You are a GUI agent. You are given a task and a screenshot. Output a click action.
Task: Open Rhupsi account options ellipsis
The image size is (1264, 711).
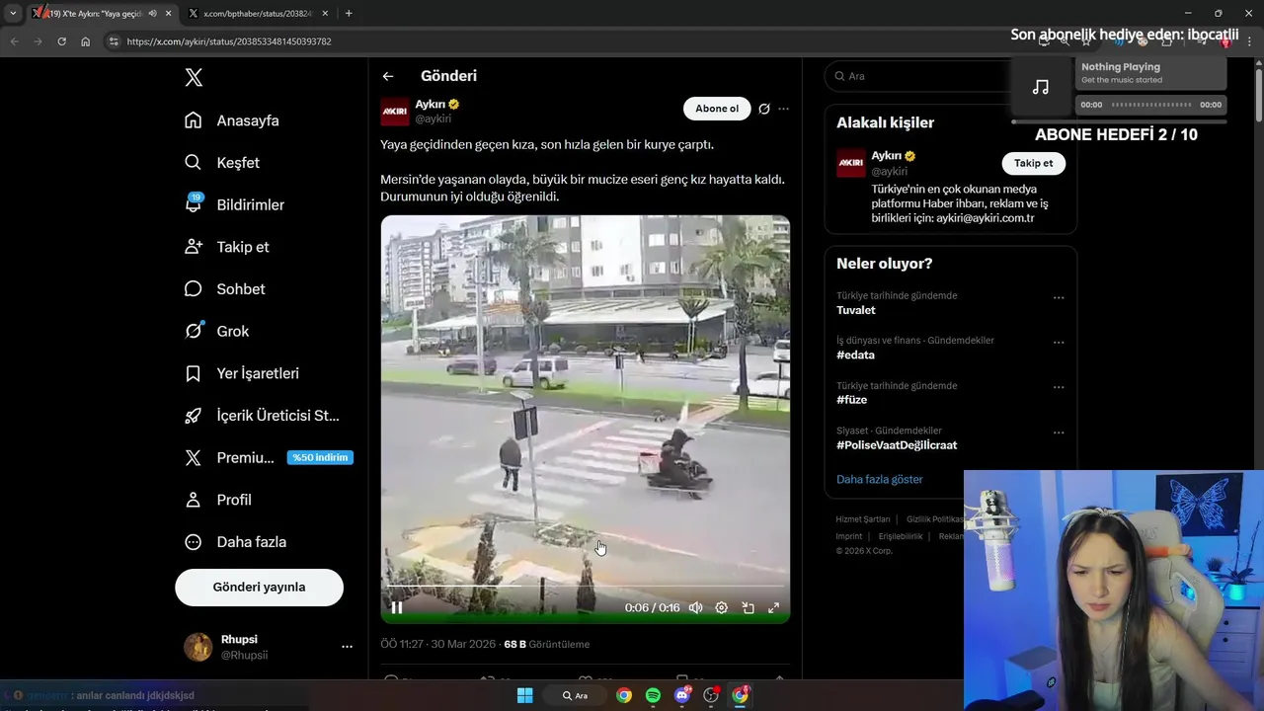(347, 647)
